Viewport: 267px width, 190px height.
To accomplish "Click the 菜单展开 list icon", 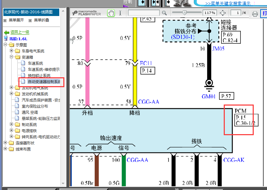I will (x=5, y=20).
